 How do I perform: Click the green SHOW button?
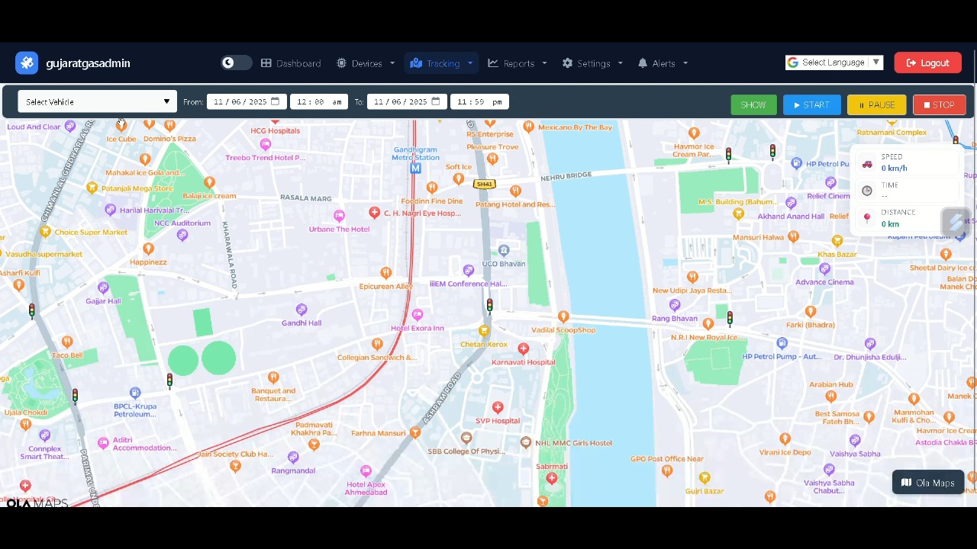pos(753,104)
